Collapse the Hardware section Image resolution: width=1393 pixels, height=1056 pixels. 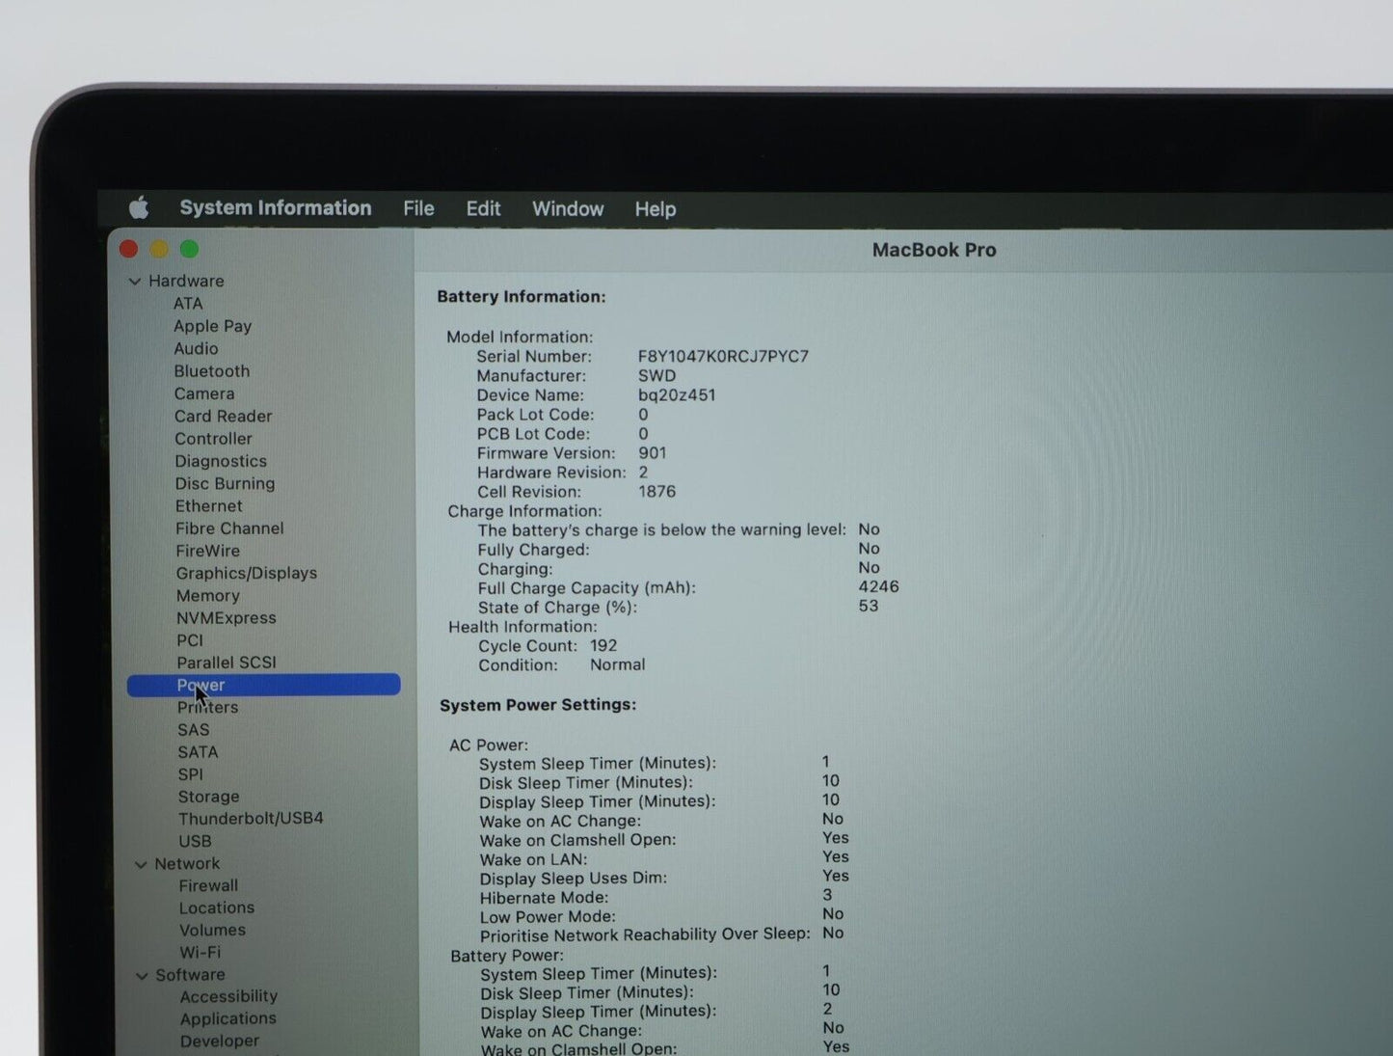point(135,282)
